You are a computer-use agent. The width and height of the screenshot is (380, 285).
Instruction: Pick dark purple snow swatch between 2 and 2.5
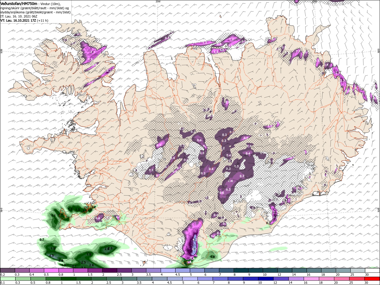click(110, 270)
